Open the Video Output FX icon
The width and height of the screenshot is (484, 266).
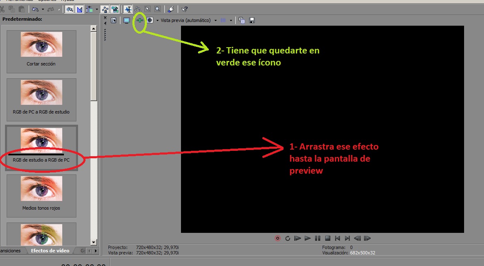[x=140, y=20]
